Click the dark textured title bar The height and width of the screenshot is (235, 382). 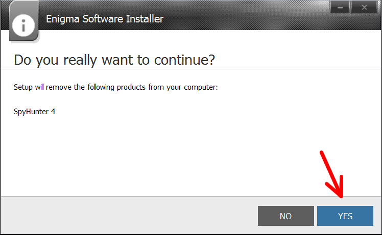coord(244,15)
